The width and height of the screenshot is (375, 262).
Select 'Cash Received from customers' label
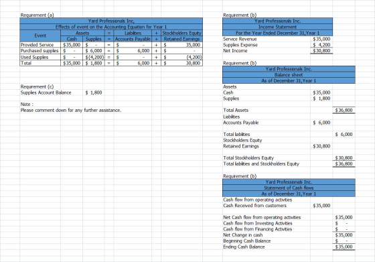[254, 206]
